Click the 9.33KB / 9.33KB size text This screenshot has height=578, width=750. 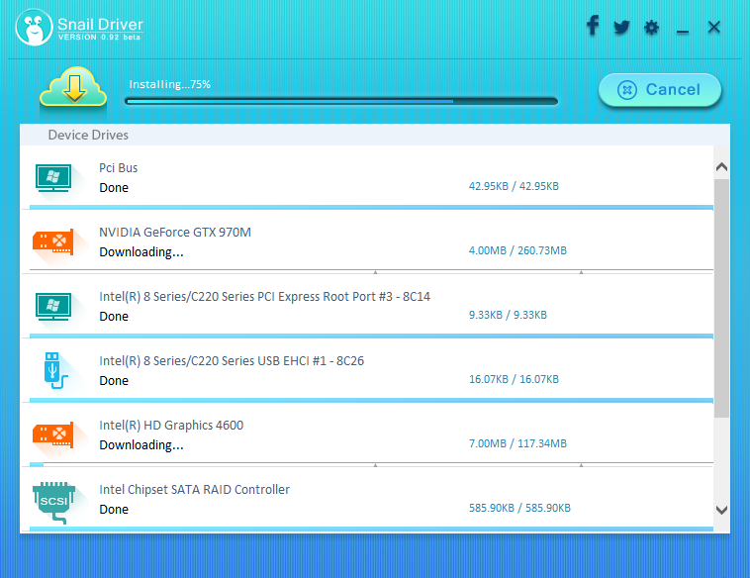coord(508,315)
